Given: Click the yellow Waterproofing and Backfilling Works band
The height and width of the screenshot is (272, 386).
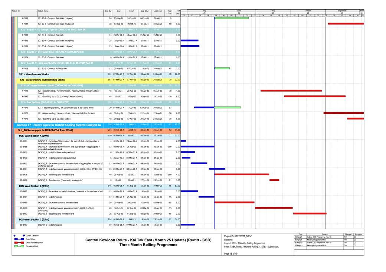Looking at the screenshot, I should 42,80.
